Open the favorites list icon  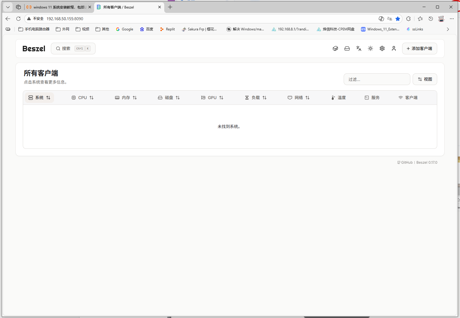(420, 19)
